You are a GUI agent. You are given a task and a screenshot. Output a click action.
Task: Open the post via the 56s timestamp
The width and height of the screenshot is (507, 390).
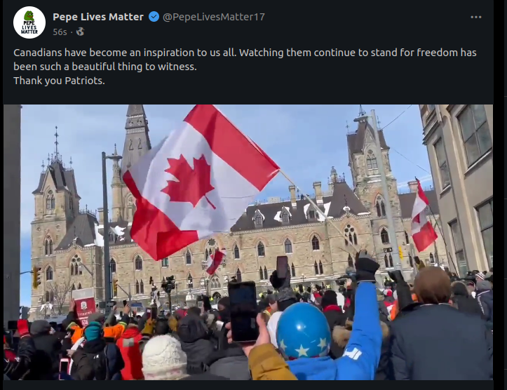tap(60, 32)
